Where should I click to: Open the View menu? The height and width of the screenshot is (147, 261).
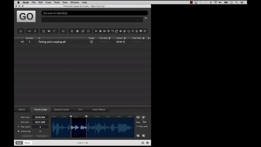65,2
